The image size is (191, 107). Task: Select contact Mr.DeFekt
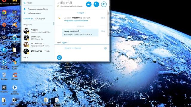tap(38, 45)
